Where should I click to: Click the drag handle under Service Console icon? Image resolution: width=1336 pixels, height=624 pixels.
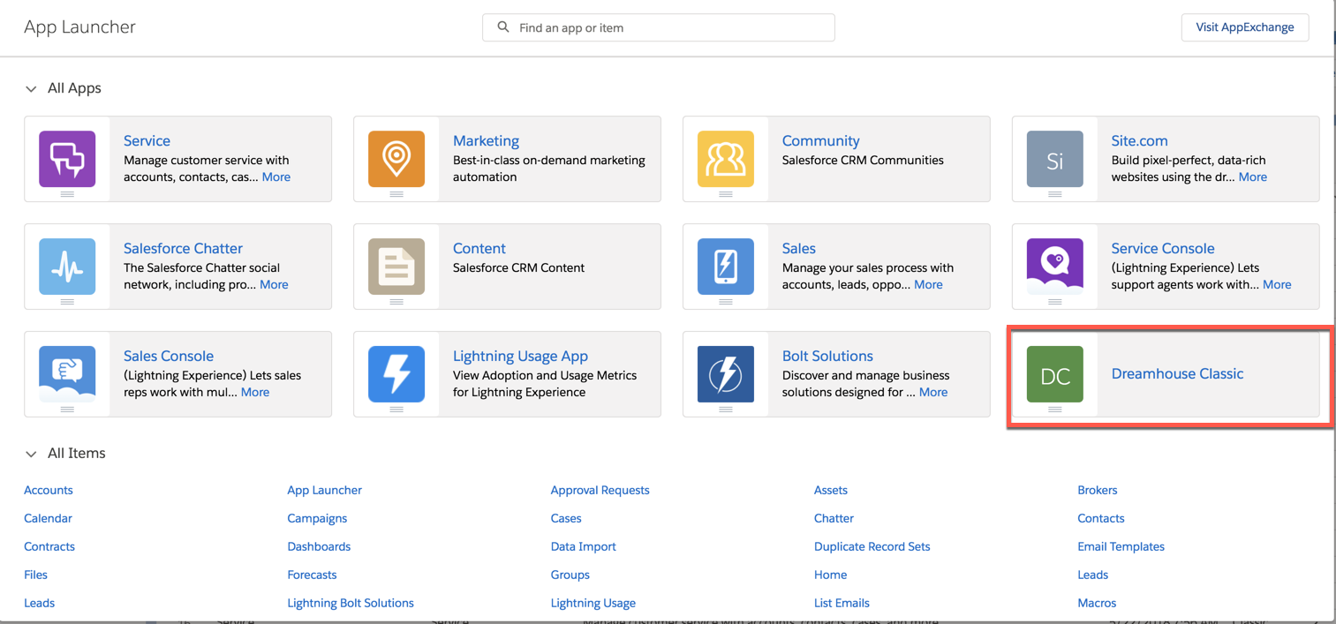coord(1055,302)
